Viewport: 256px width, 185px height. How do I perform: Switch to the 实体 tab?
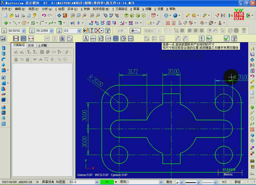31,45
